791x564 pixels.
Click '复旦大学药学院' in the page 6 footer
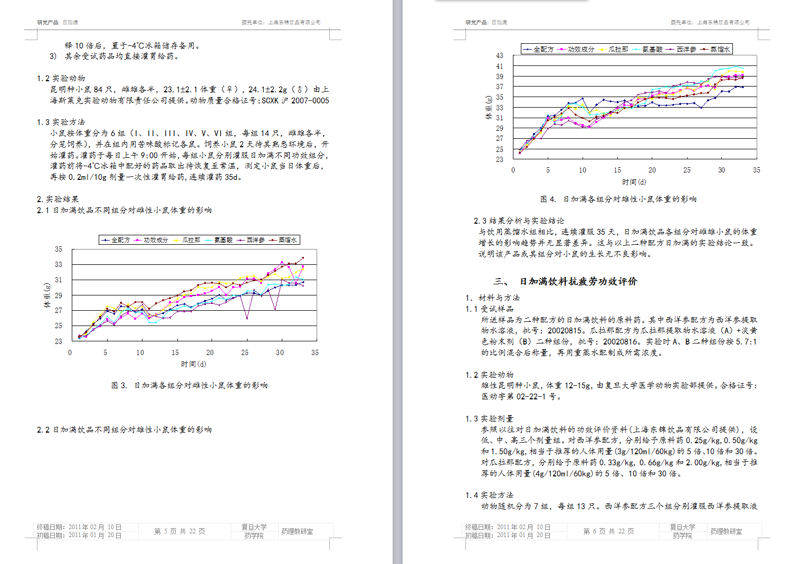(683, 531)
